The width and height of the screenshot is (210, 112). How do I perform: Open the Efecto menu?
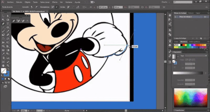click(x=55, y=2)
